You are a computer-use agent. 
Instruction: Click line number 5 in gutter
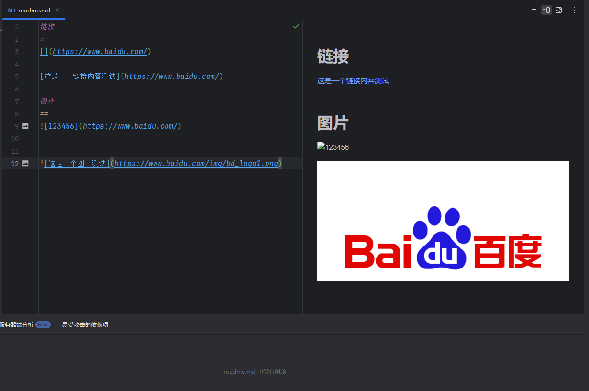[17, 77]
